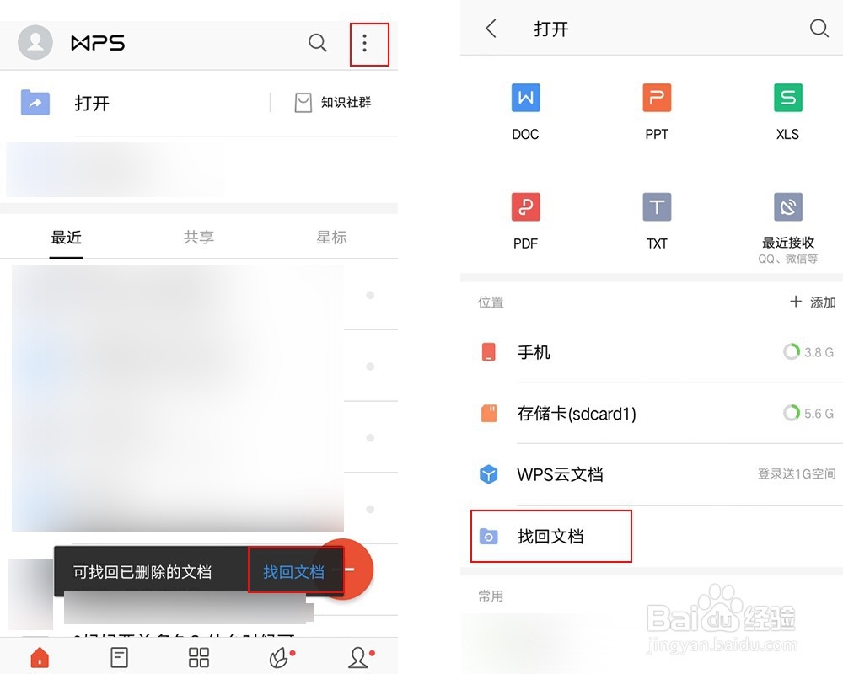843x674 pixels.
Task: Tap 登录送1G空间 login offer
Action: point(797,474)
